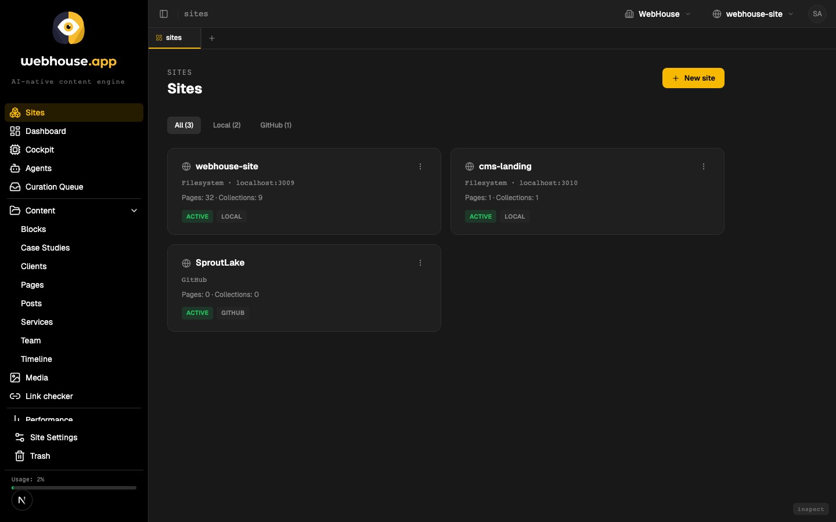The image size is (836, 522).
Task: Show the All (3) filter
Action: tap(184, 125)
